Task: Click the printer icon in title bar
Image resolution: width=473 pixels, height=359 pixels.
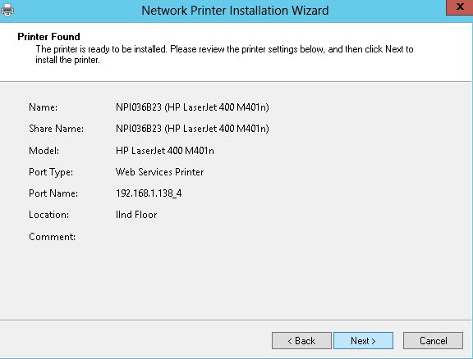Action: tap(7, 10)
